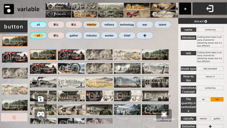Click the Toggle diagram icon
The height and width of the screenshot is (128, 227).
164,114
